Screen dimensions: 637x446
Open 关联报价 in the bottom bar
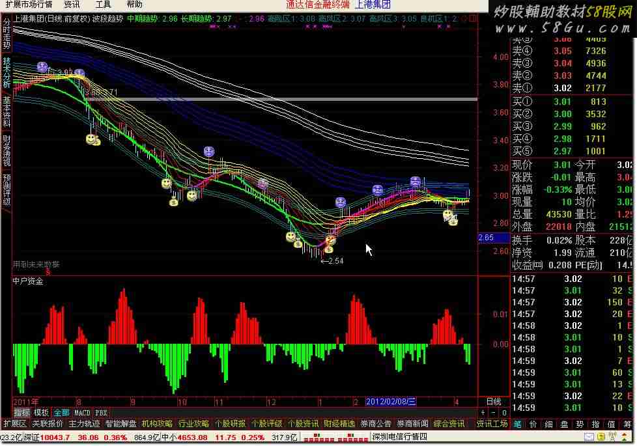(x=48, y=424)
